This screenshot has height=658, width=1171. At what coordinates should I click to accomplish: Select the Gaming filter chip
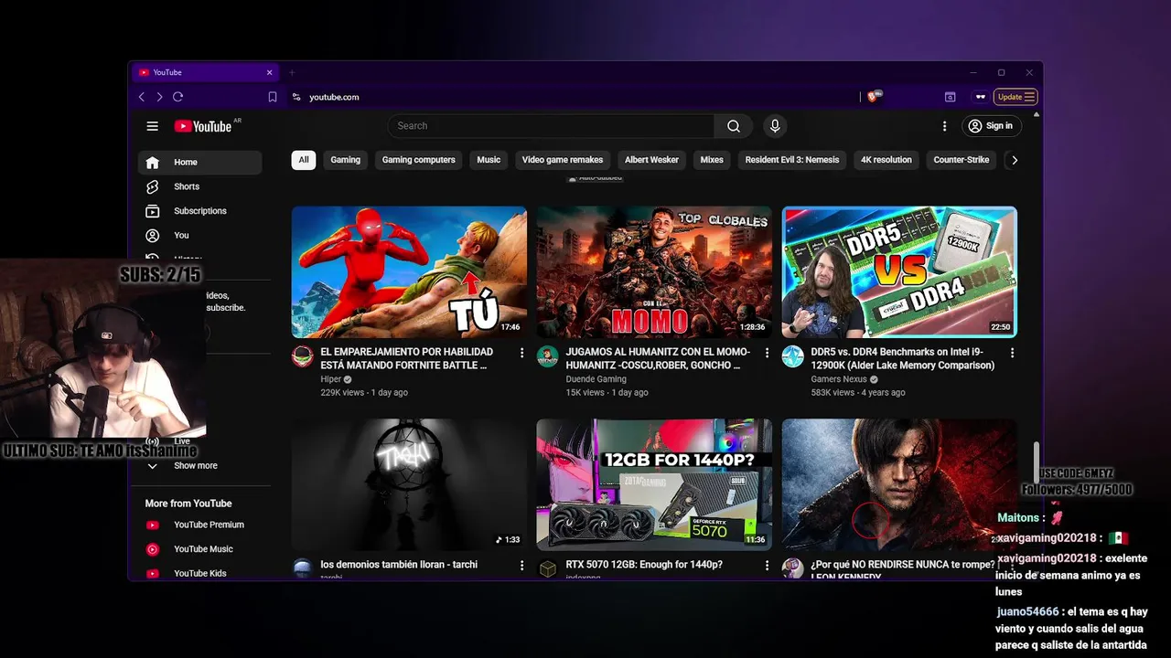coord(346,160)
